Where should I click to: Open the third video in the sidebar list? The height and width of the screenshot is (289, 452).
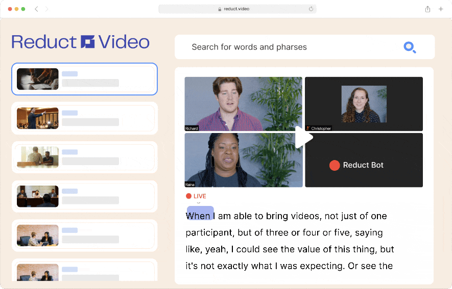(84, 157)
